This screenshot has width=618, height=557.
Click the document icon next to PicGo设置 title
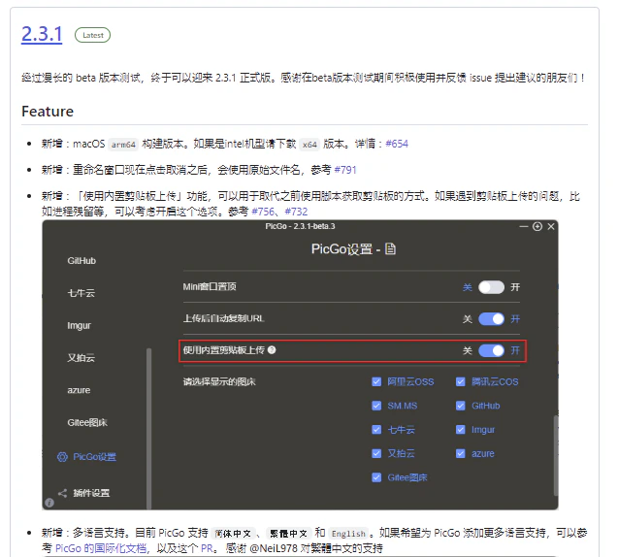coord(390,248)
